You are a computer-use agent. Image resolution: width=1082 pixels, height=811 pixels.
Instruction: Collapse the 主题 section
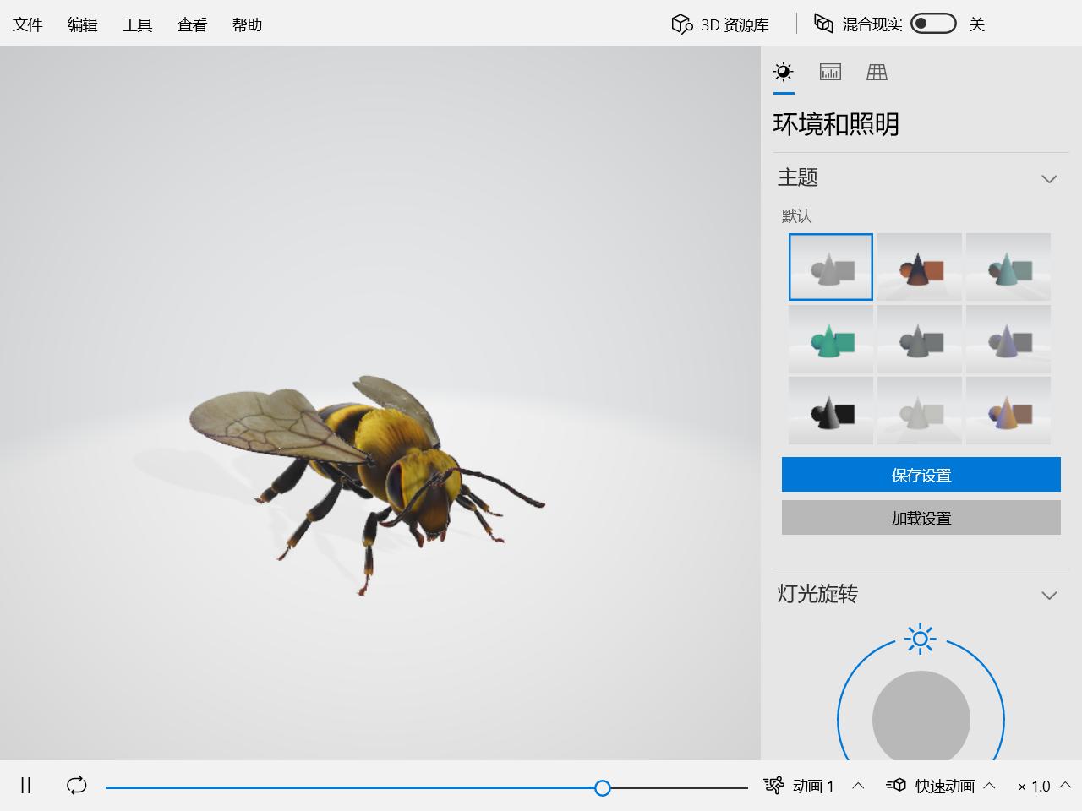pos(1050,179)
